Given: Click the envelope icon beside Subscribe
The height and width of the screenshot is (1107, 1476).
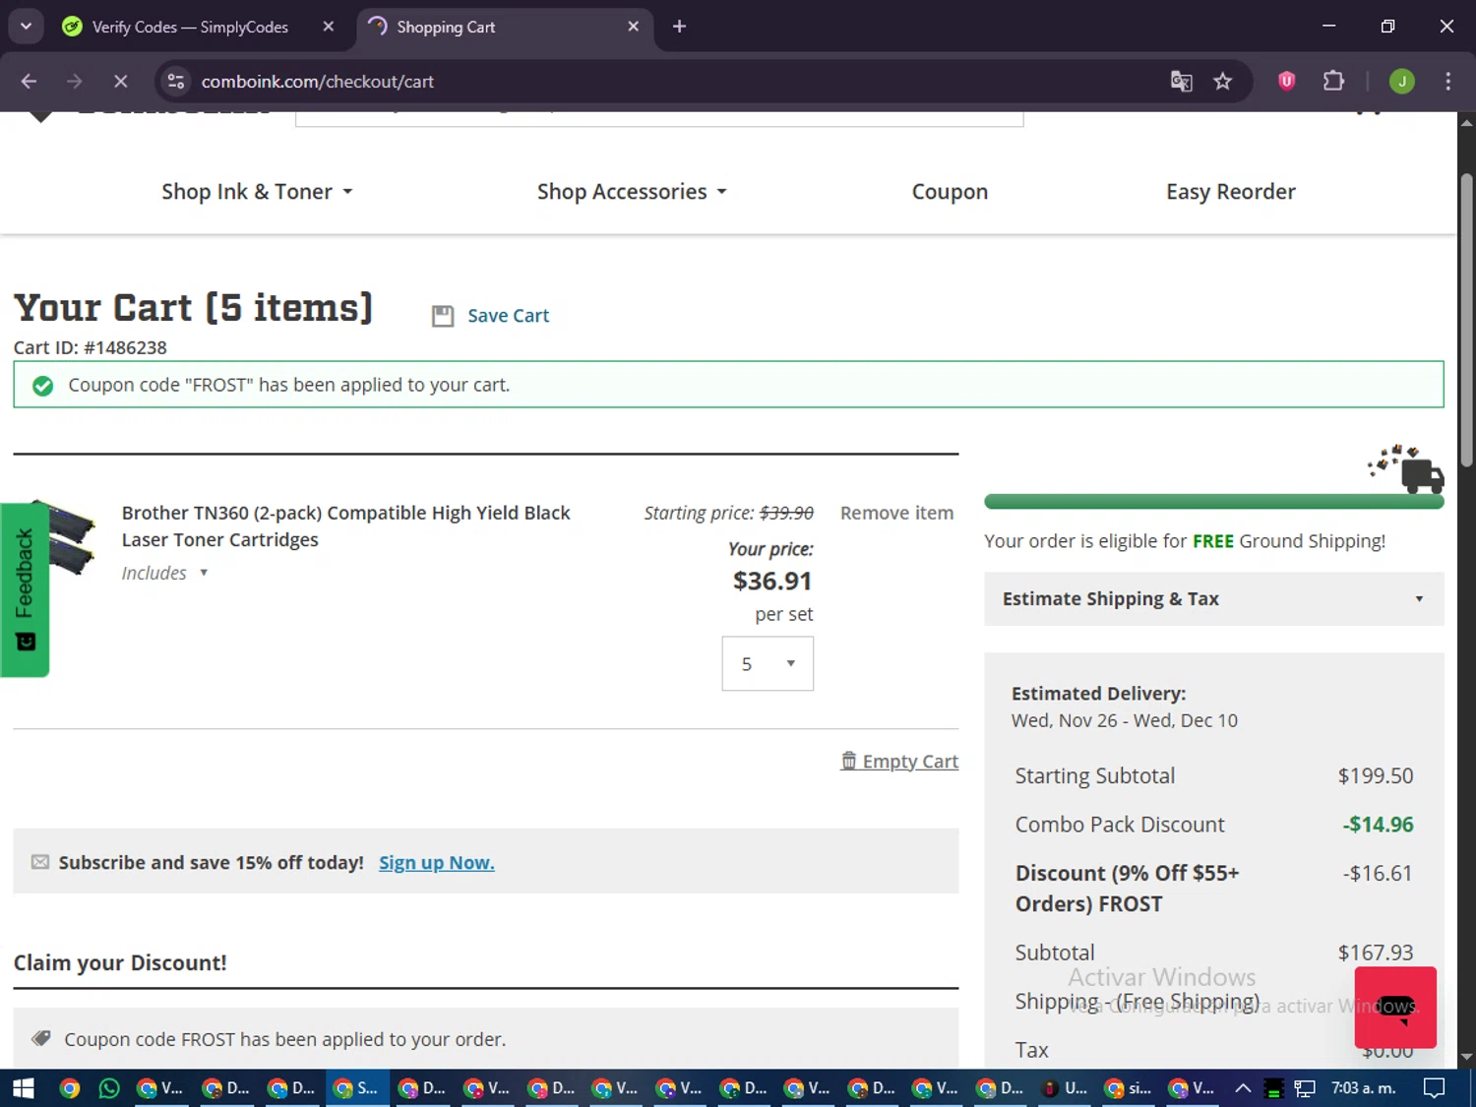Looking at the screenshot, I should (39, 862).
